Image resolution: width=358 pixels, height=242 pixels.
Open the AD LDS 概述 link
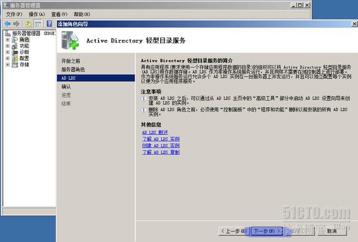(x=155, y=133)
